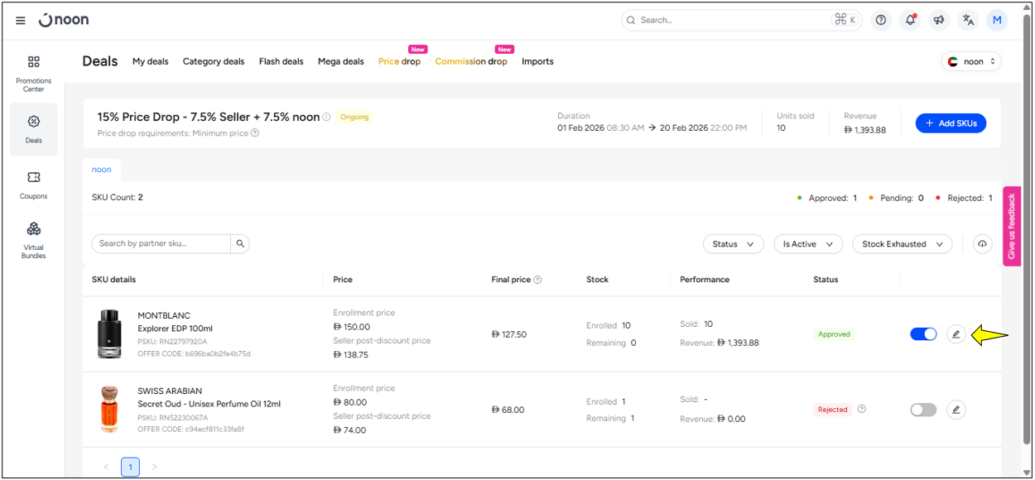Open the notifications bell
Viewport: 1035px width, 480px height.
tap(910, 20)
